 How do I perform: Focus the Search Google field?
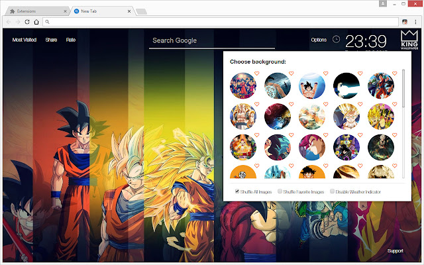[212, 41]
